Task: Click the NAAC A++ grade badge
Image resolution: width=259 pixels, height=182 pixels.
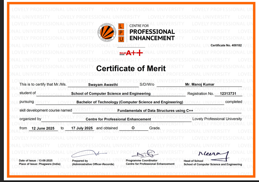Action: [131, 53]
